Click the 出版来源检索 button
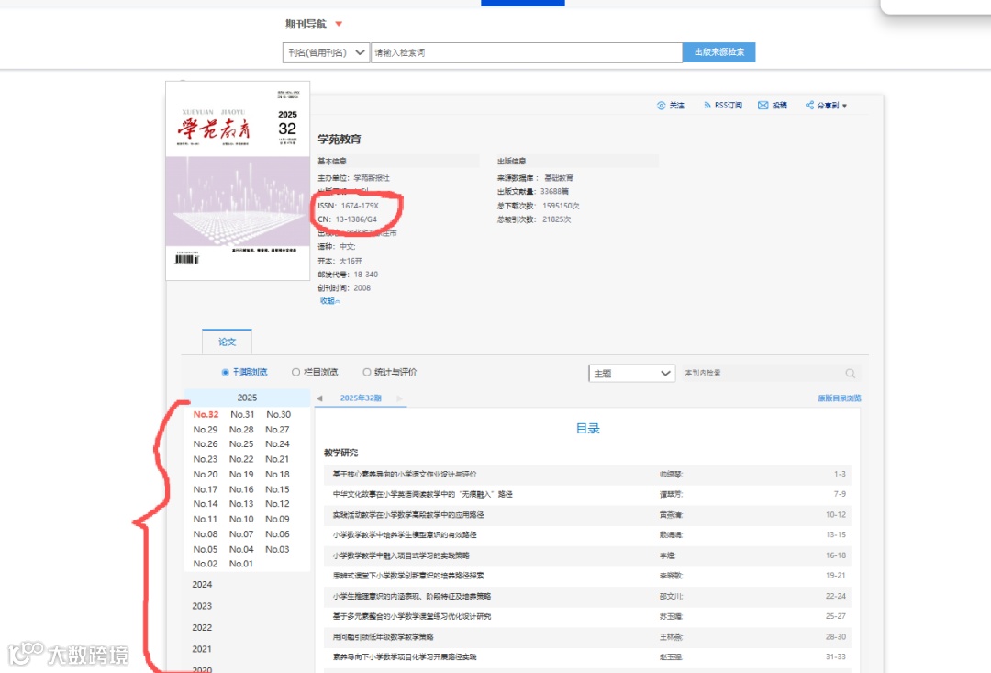 coord(718,52)
